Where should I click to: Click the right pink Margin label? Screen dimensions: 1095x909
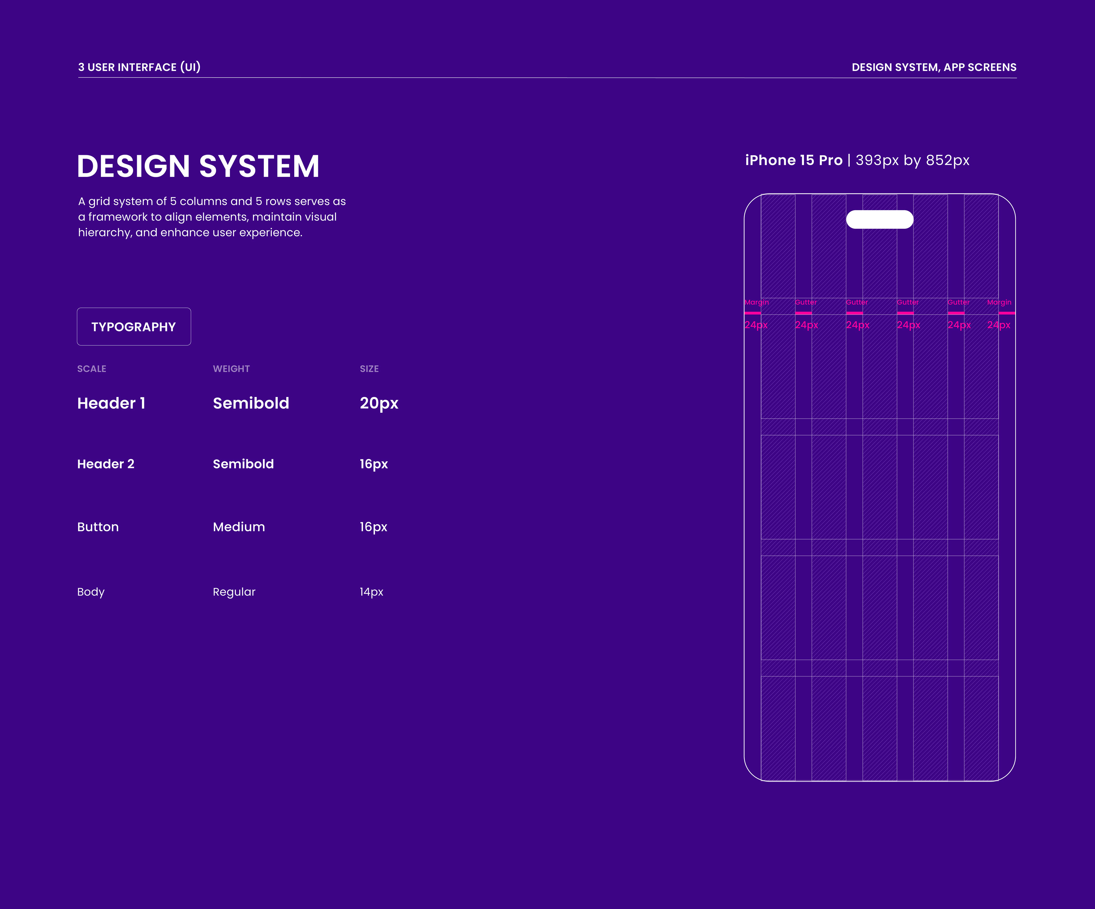999,303
